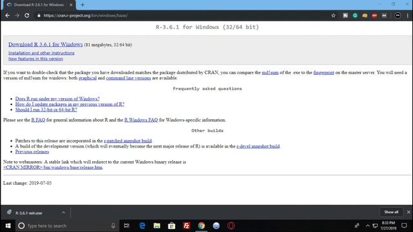
Task: Expand the R-3.6.1-win.exe download options chevron
Action: (63, 213)
